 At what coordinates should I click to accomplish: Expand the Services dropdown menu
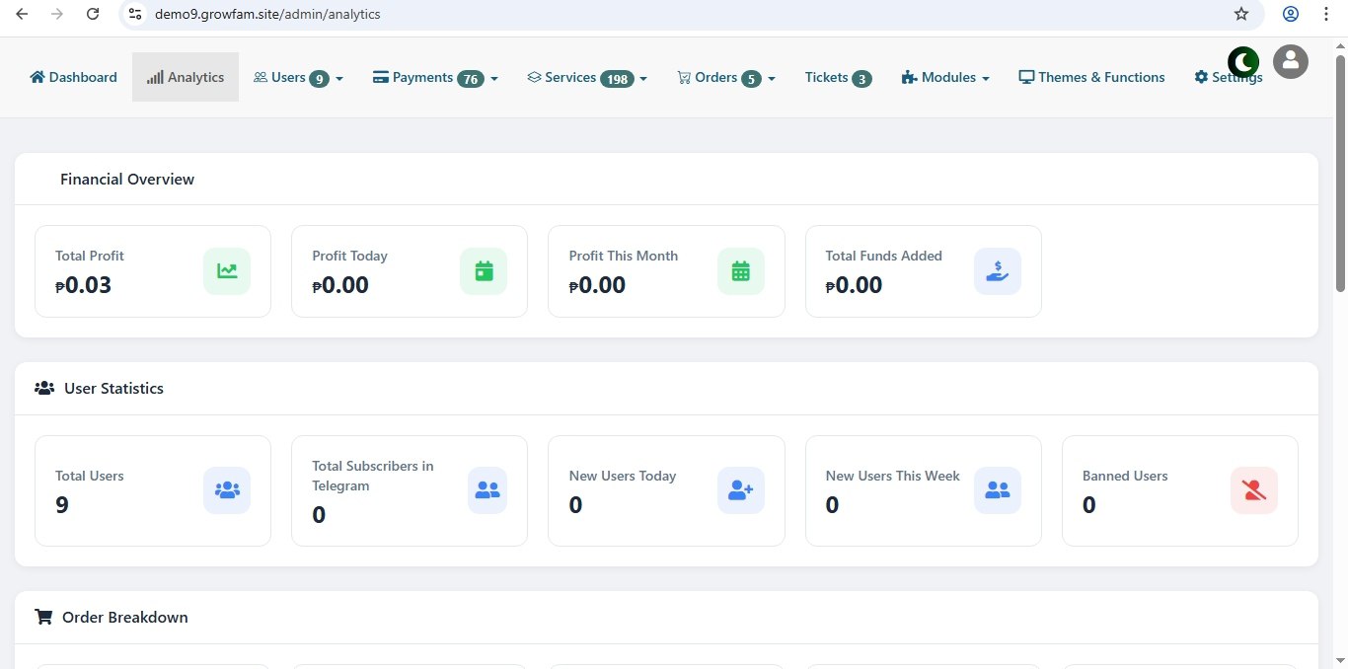[x=587, y=77]
